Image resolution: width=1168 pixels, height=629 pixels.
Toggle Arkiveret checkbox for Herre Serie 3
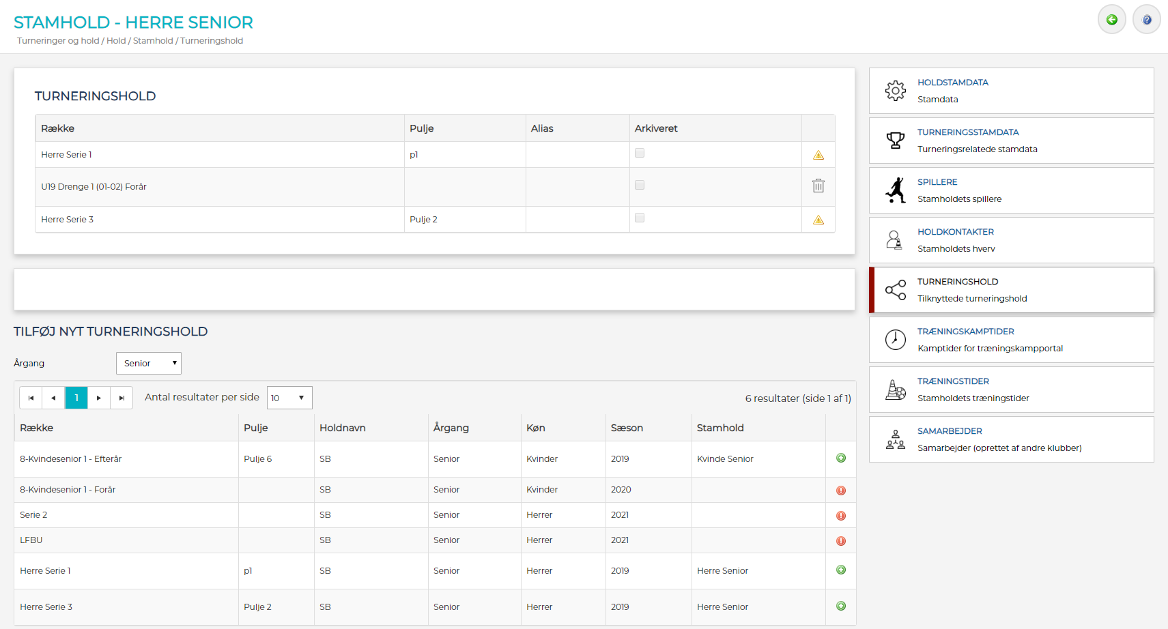pyautogui.click(x=640, y=218)
